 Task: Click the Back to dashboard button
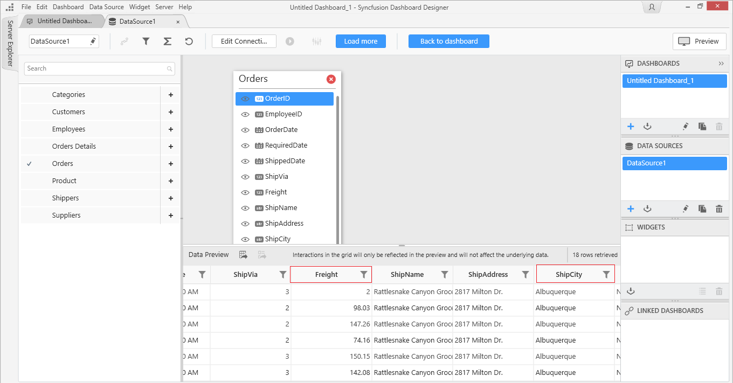(448, 41)
